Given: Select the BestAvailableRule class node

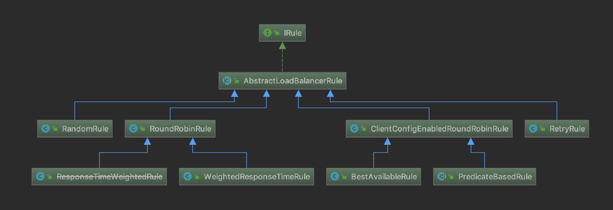Looking at the screenshot, I should click(373, 177).
